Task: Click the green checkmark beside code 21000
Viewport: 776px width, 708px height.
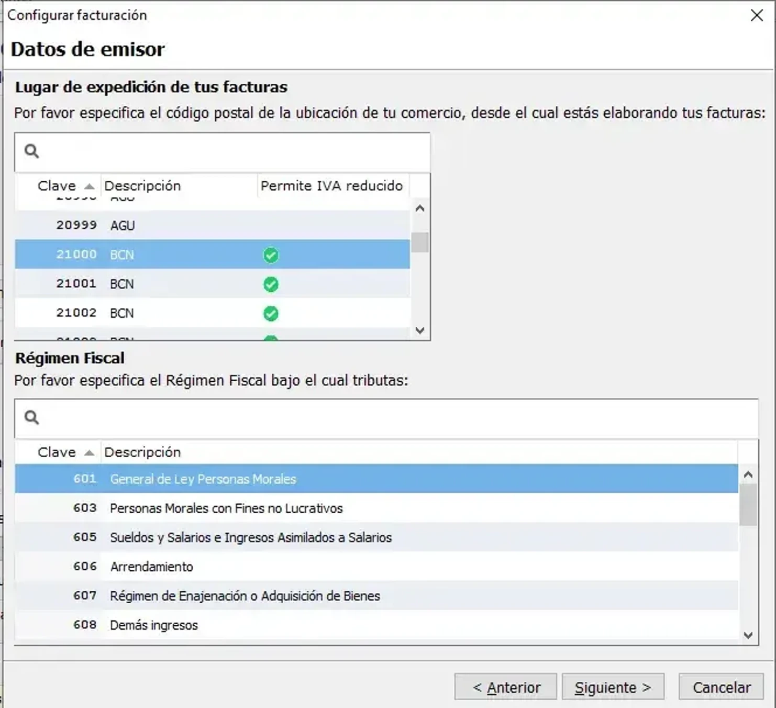Action: pyautogui.click(x=270, y=255)
